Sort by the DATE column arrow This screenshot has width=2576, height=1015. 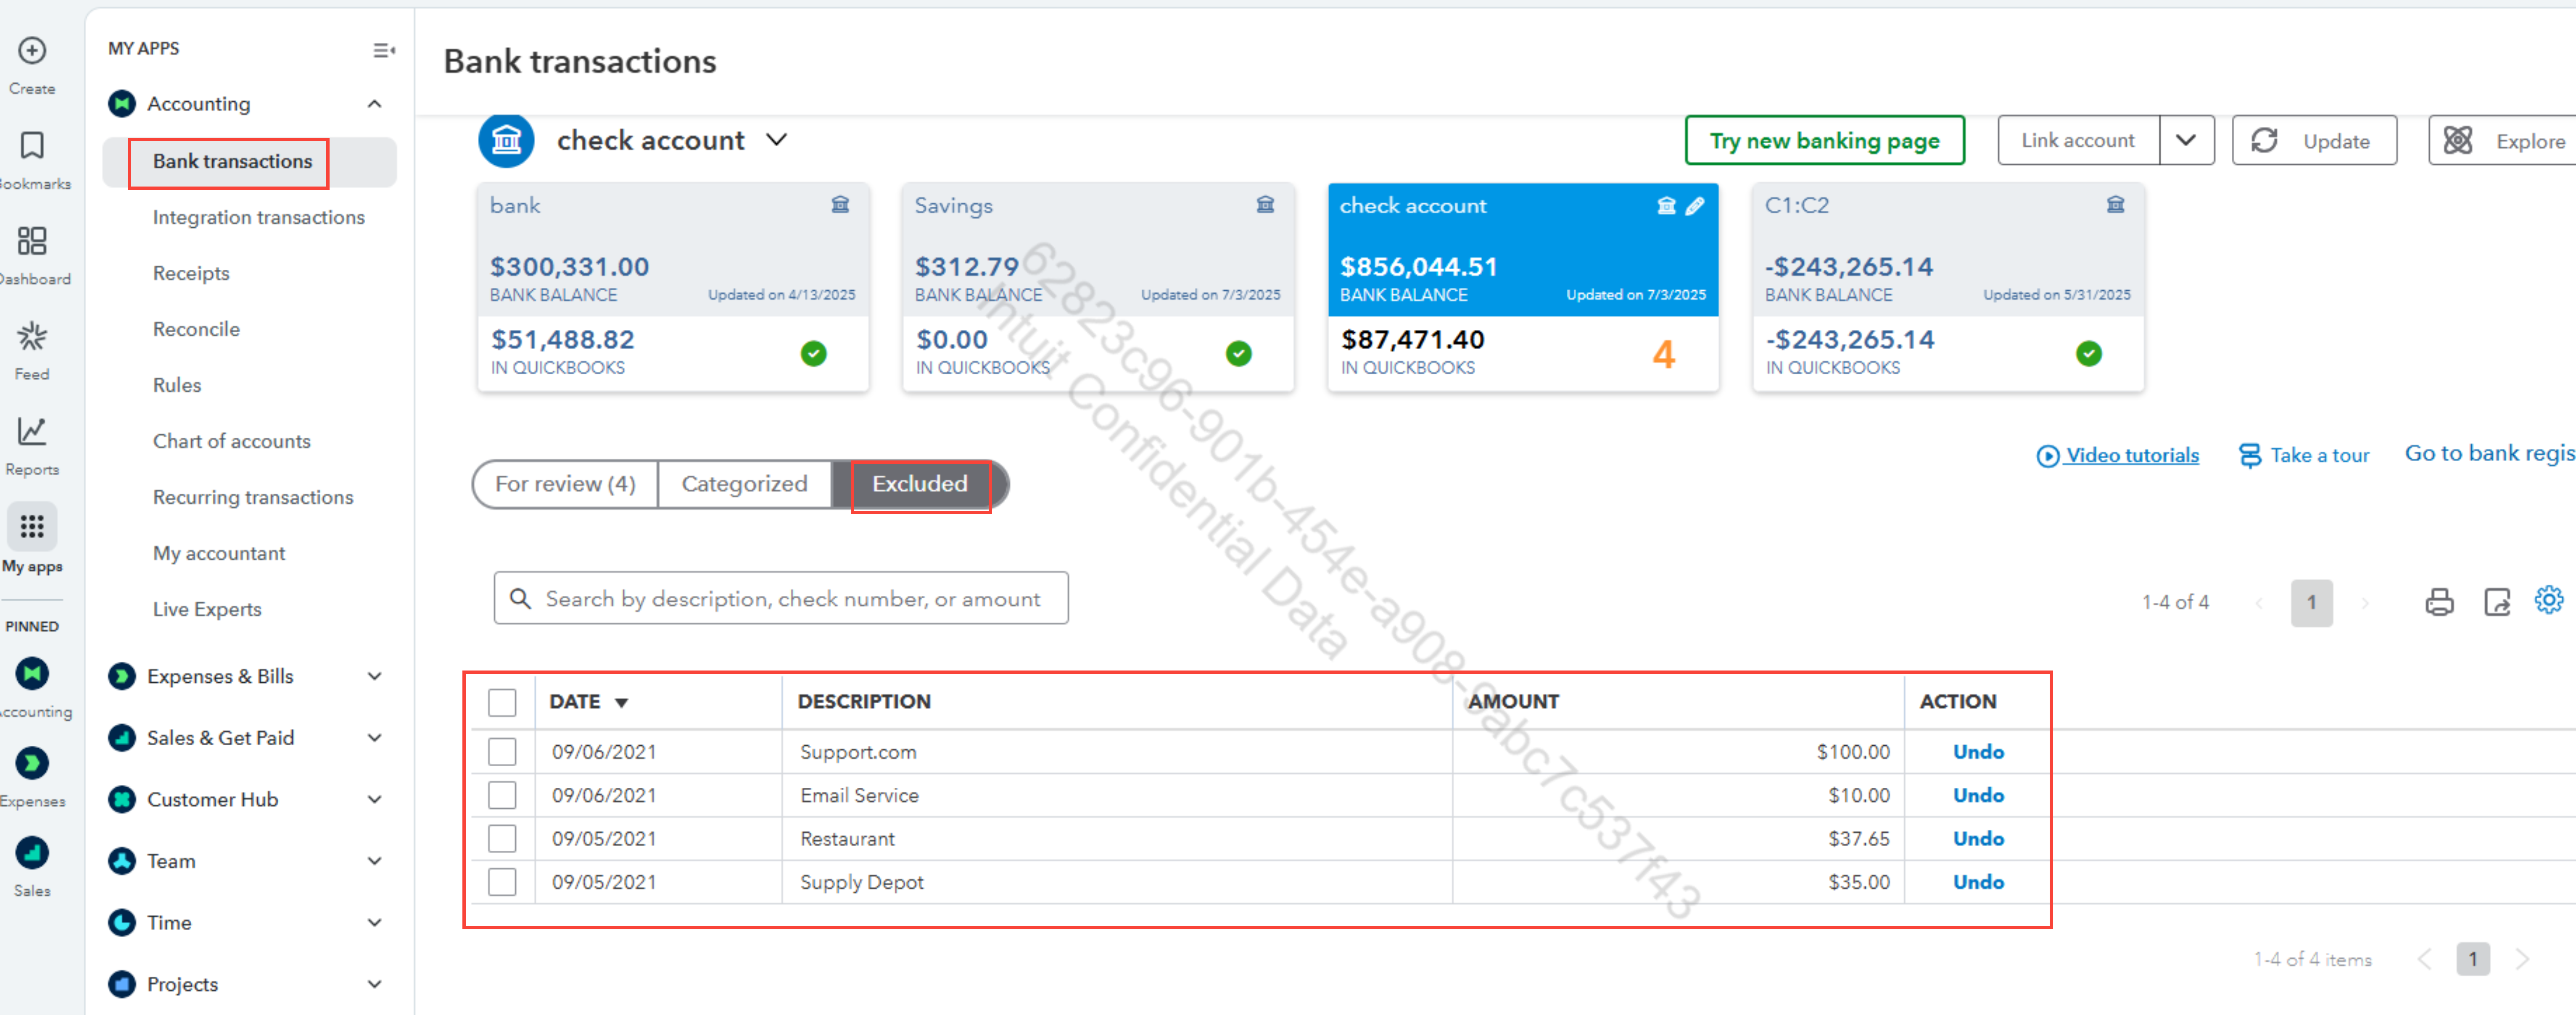tap(621, 703)
